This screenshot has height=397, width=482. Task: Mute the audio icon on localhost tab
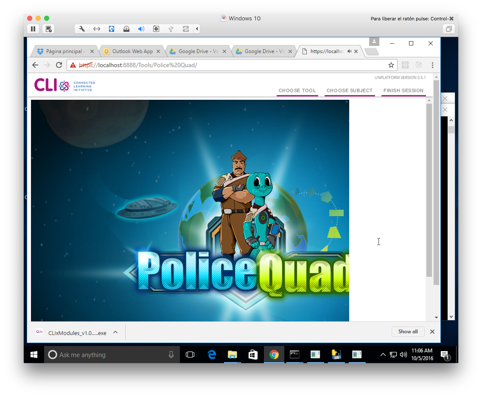click(349, 51)
